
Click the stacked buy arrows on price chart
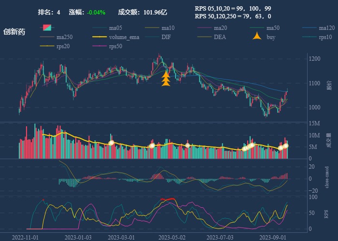click(166, 79)
